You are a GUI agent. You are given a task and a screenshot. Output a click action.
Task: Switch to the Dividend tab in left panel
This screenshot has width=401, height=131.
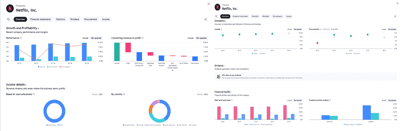point(75,19)
